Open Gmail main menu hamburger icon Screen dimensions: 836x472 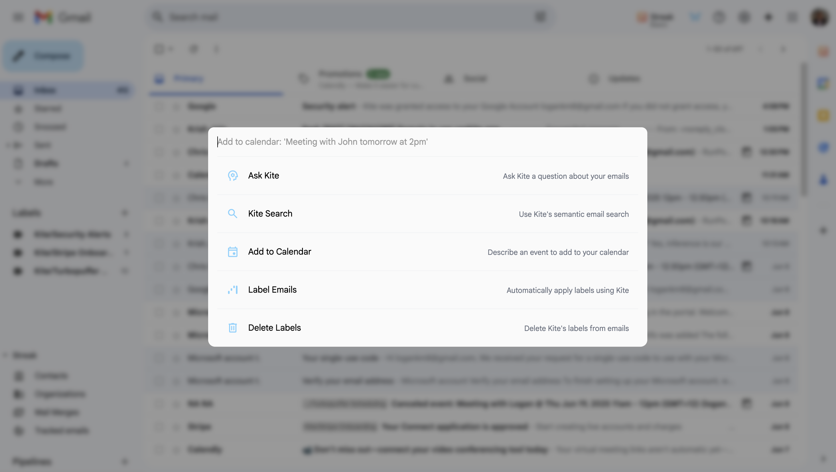coord(18,17)
